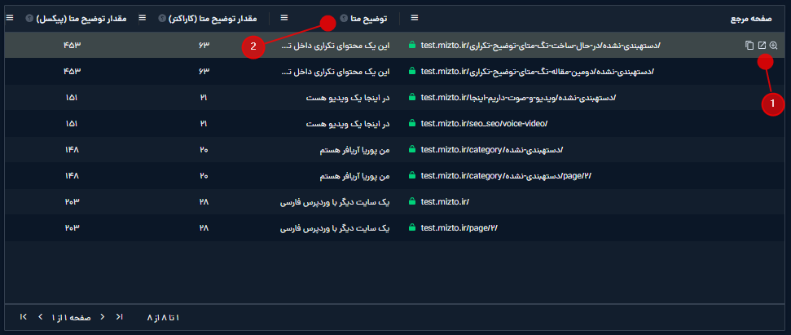Click left chevron beside page indicator
This screenshot has width=791, height=335.
41,317
